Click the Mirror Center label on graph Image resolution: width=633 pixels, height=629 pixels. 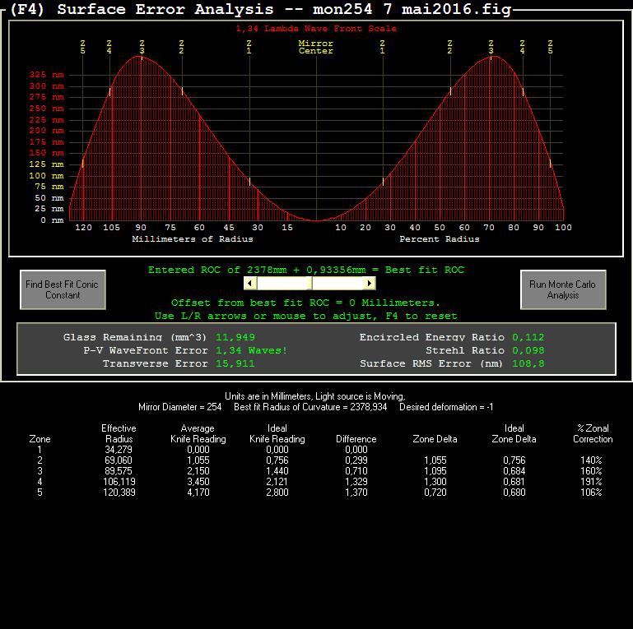pyautogui.click(x=316, y=47)
